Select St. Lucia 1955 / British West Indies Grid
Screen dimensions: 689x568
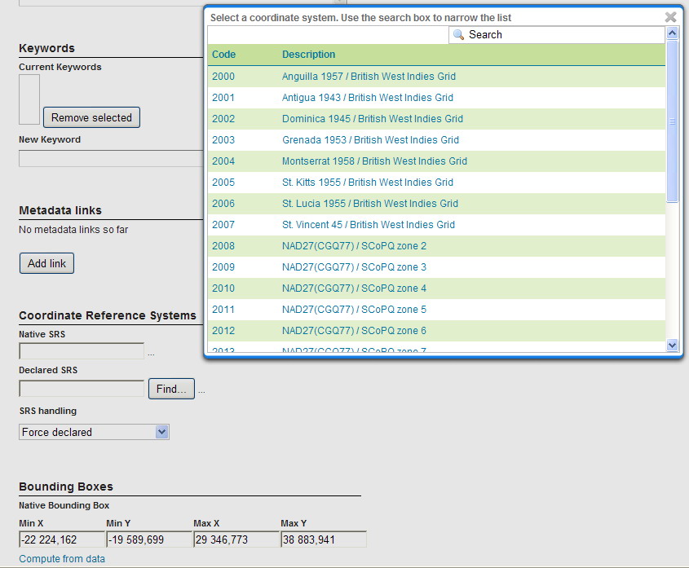pyautogui.click(x=370, y=204)
